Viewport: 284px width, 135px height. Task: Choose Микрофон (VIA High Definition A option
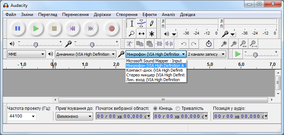click(156, 65)
